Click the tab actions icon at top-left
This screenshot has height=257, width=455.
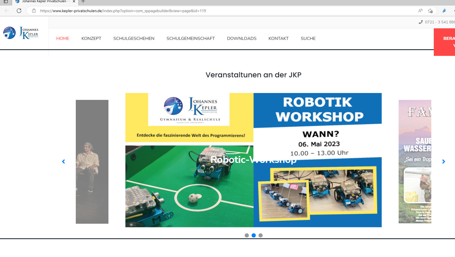[6, 2]
